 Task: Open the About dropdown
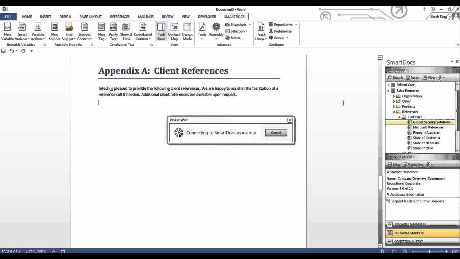click(279, 38)
